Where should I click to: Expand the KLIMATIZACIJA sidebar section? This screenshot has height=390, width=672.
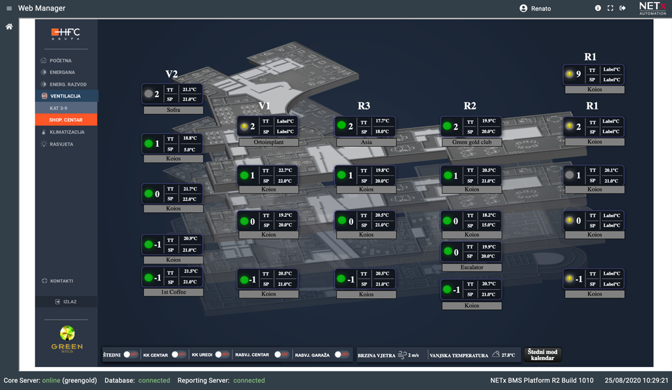pos(66,132)
